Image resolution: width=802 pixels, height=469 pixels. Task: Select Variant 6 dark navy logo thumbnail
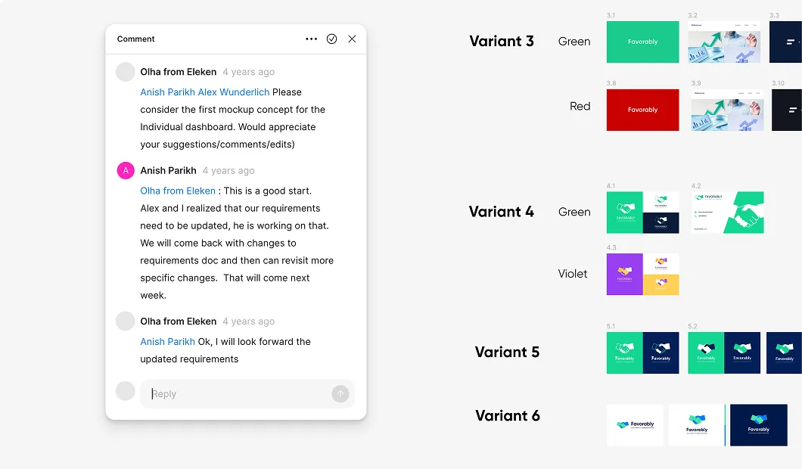point(759,425)
